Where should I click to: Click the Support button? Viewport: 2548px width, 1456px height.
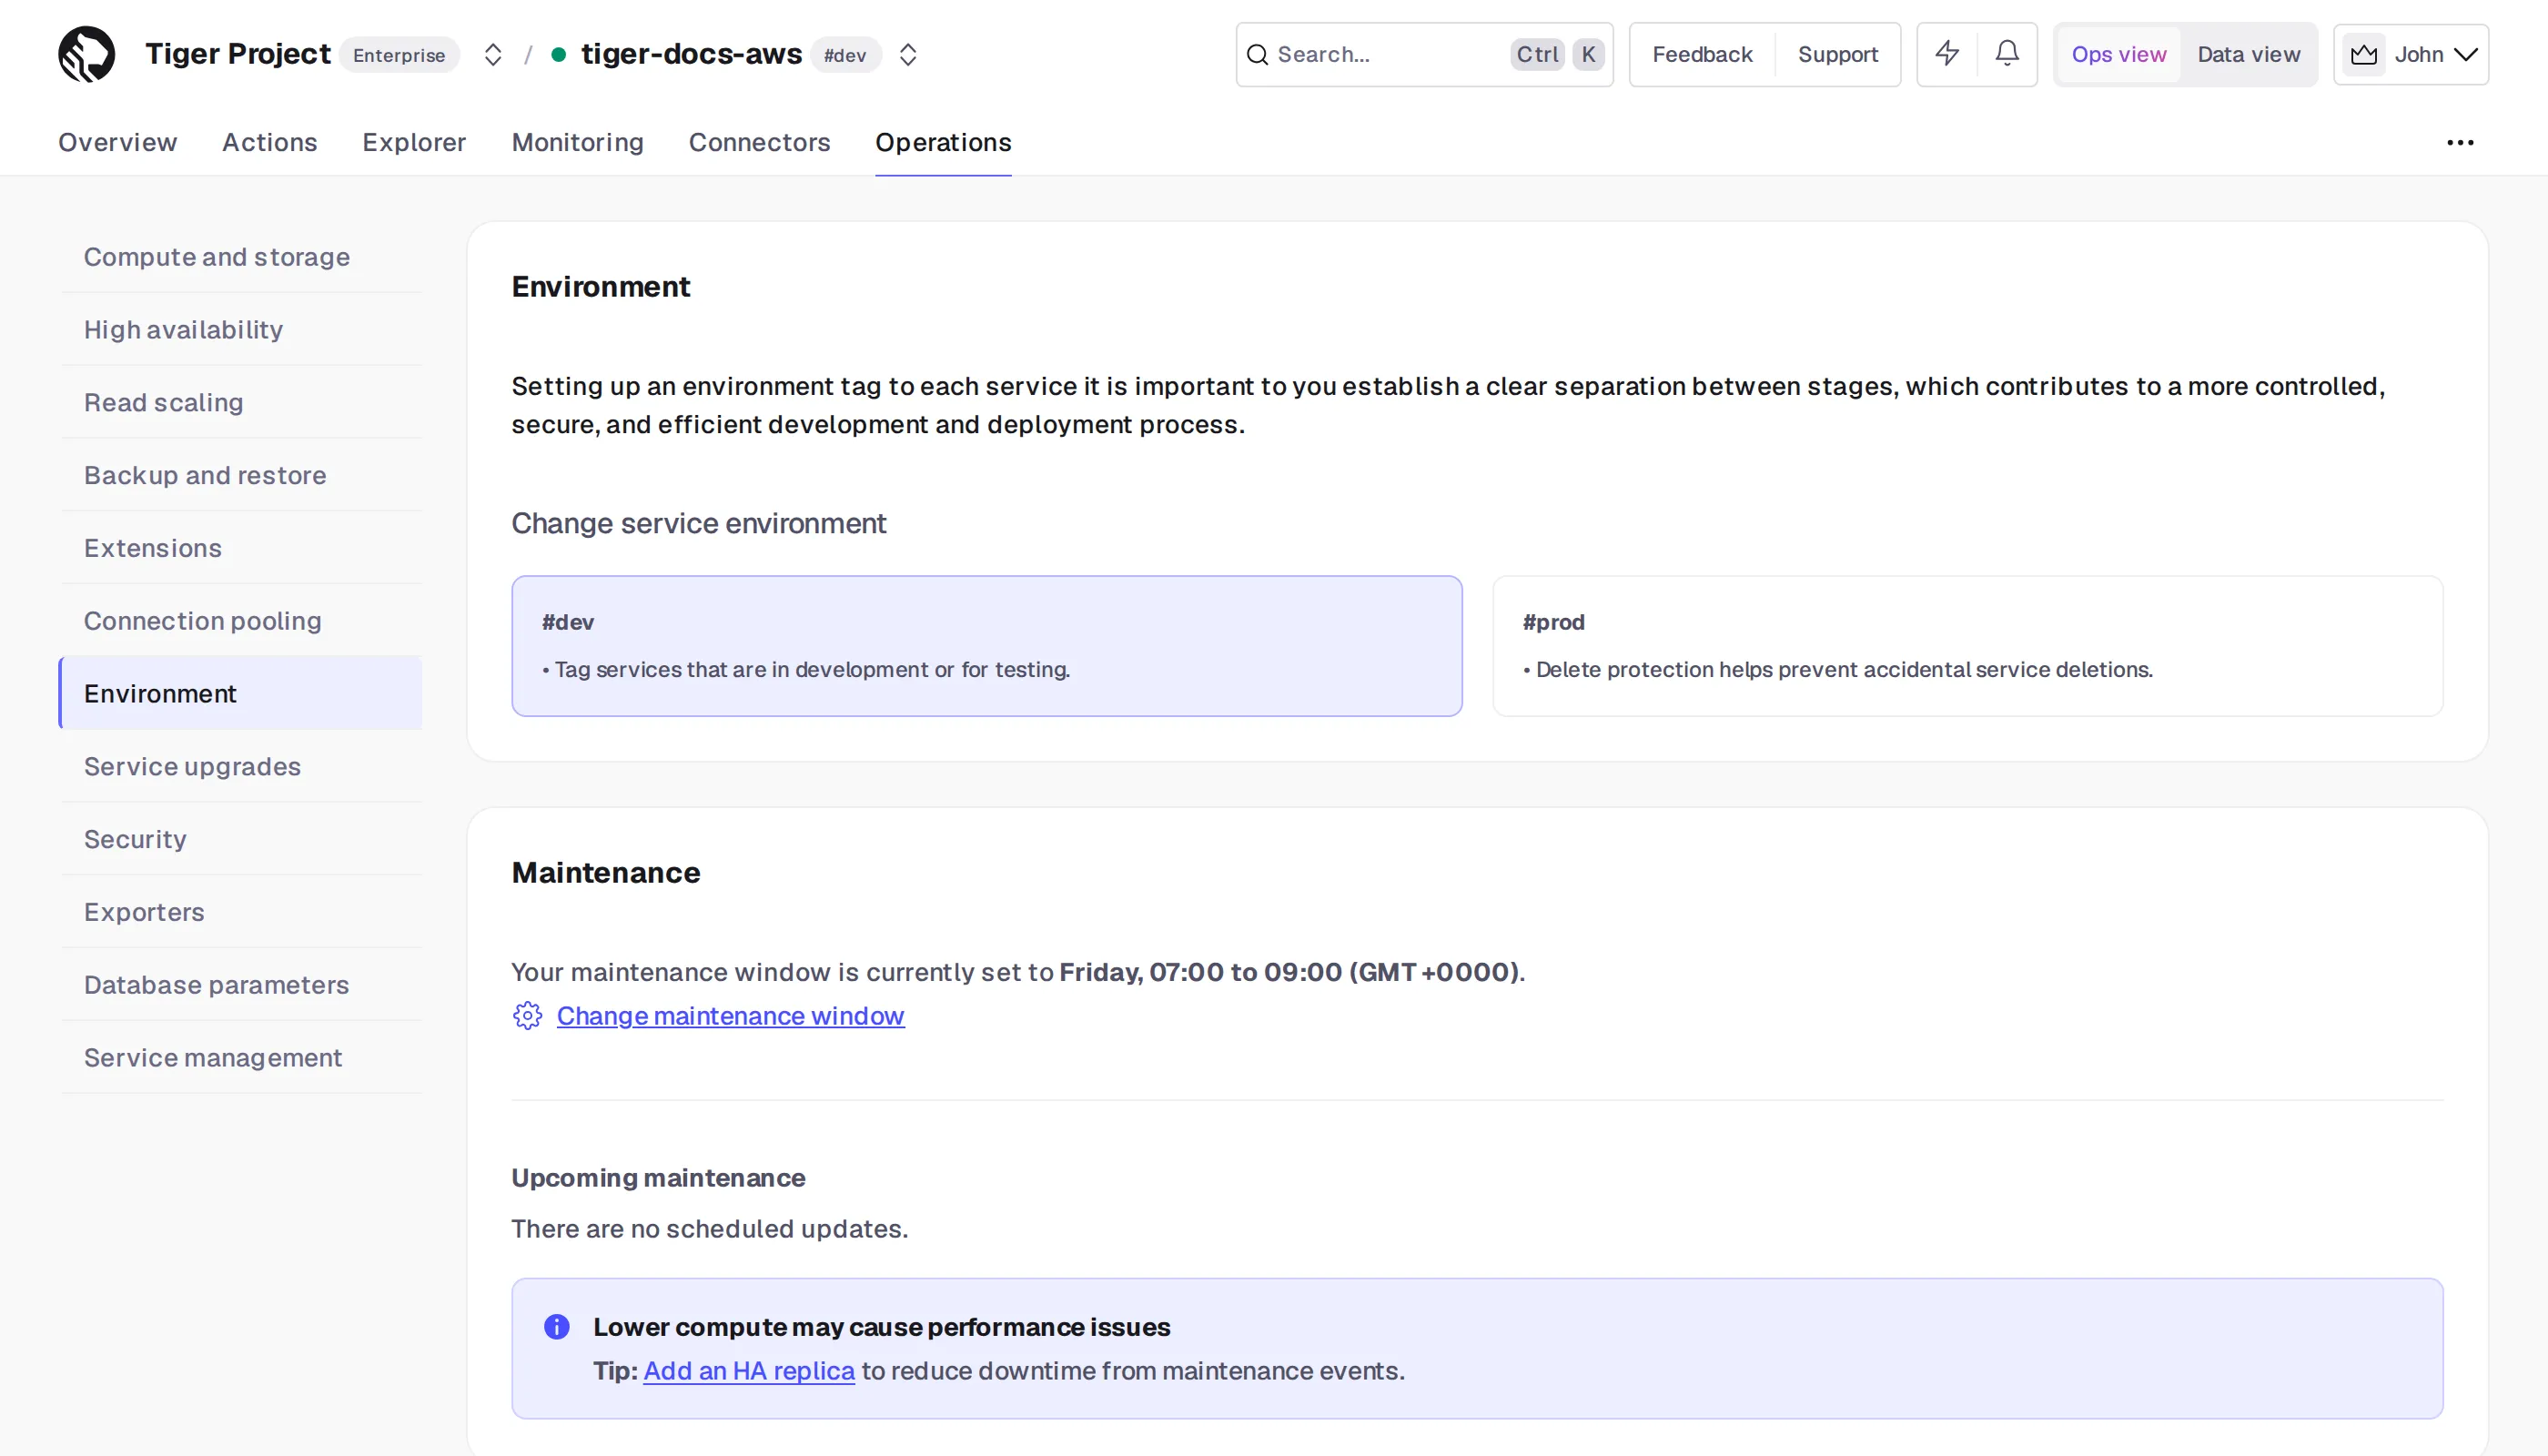[x=1838, y=54]
